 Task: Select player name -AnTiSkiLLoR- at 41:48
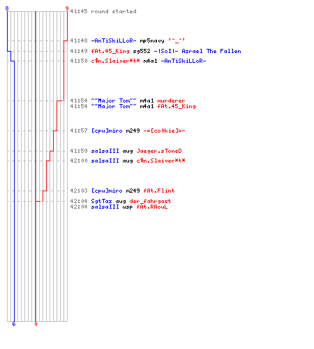[114, 40]
